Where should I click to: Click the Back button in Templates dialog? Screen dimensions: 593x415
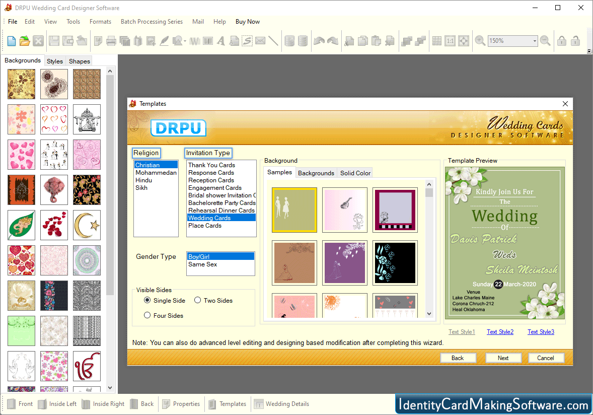coord(458,358)
